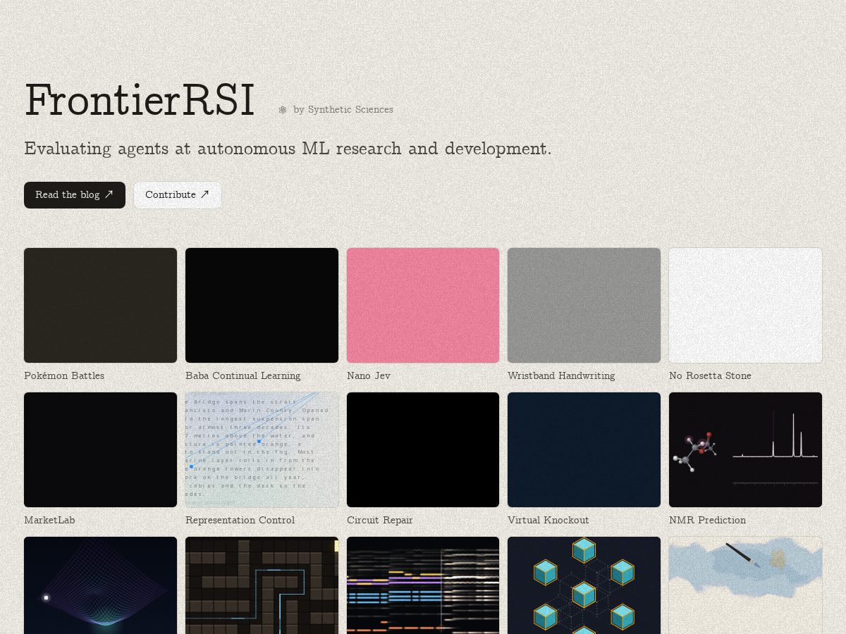Open the gray Wristband Handwriting thumbnail

point(584,305)
